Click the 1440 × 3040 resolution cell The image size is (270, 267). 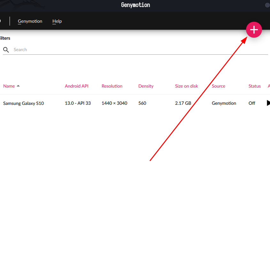pos(114,103)
